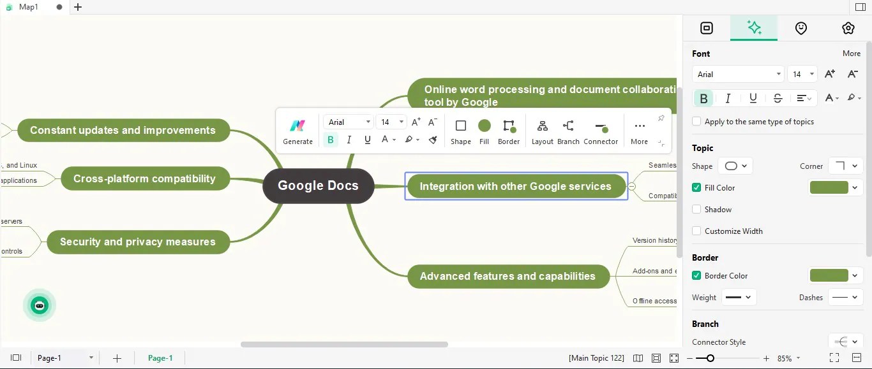Open More options in floating toolbar
Image resolution: width=872 pixels, height=369 pixels.
[639, 131]
